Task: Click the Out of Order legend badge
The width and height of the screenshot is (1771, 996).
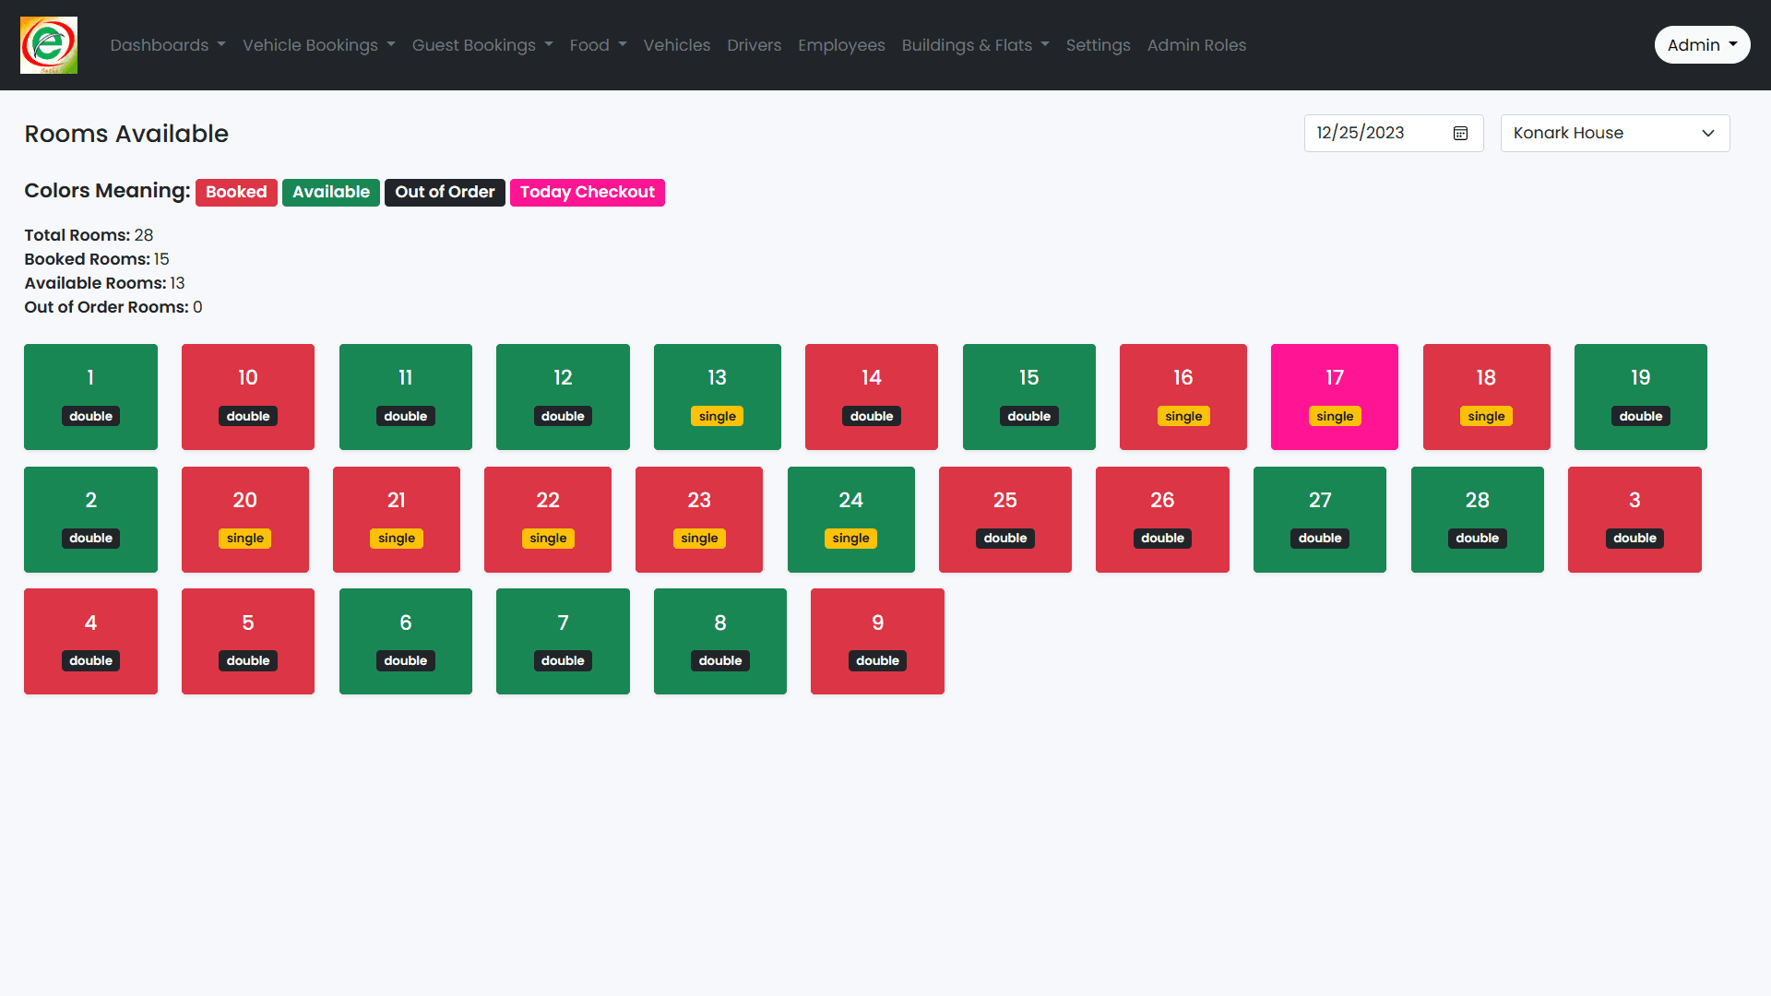Action: [445, 192]
